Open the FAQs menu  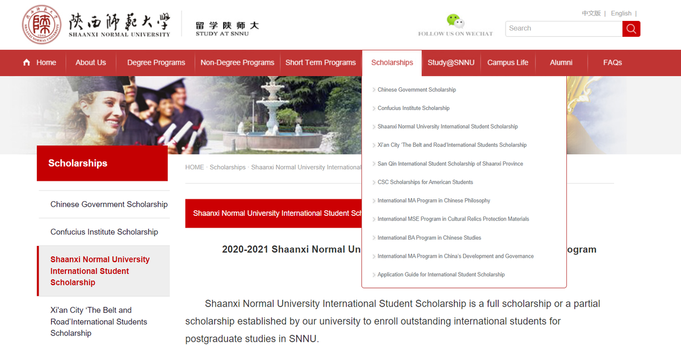[612, 62]
